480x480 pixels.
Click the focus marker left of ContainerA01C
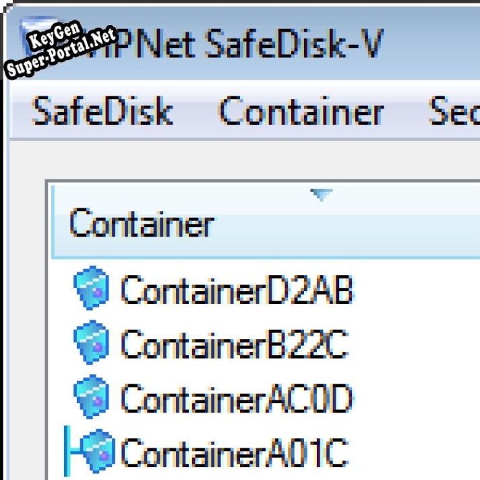[67, 450]
